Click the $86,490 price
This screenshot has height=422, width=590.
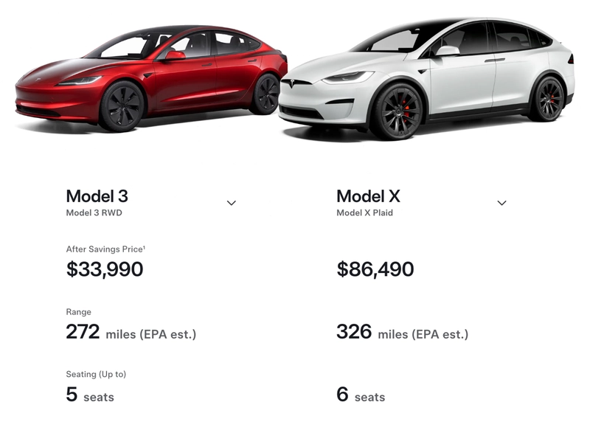pos(375,269)
